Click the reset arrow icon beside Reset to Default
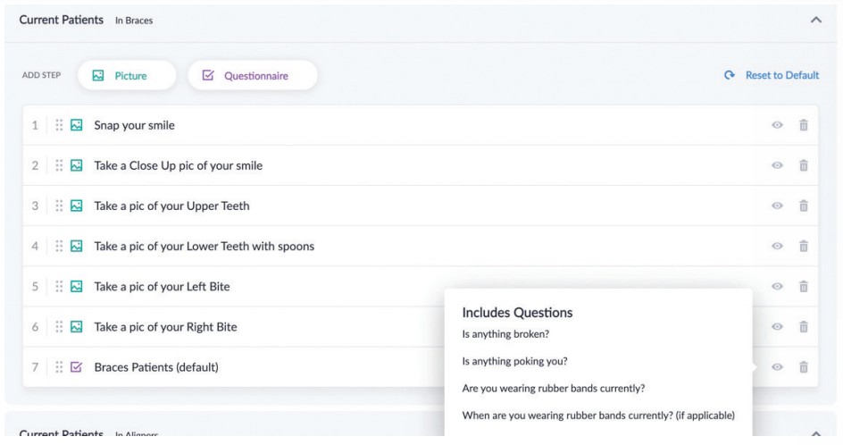 pos(729,75)
